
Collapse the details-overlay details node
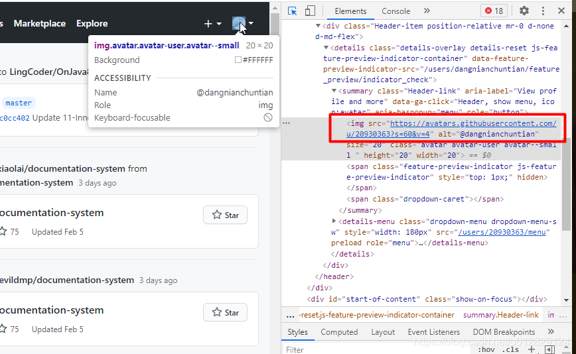tap(326, 48)
